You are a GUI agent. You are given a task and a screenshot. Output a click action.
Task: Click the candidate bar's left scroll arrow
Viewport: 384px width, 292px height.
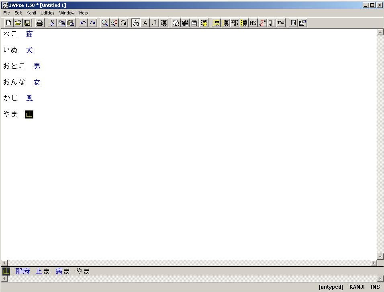(x=4, y=279)
